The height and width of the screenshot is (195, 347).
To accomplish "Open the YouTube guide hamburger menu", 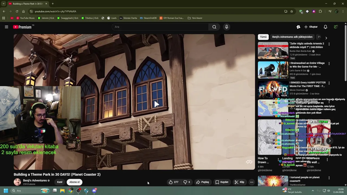I will point(7,27).
